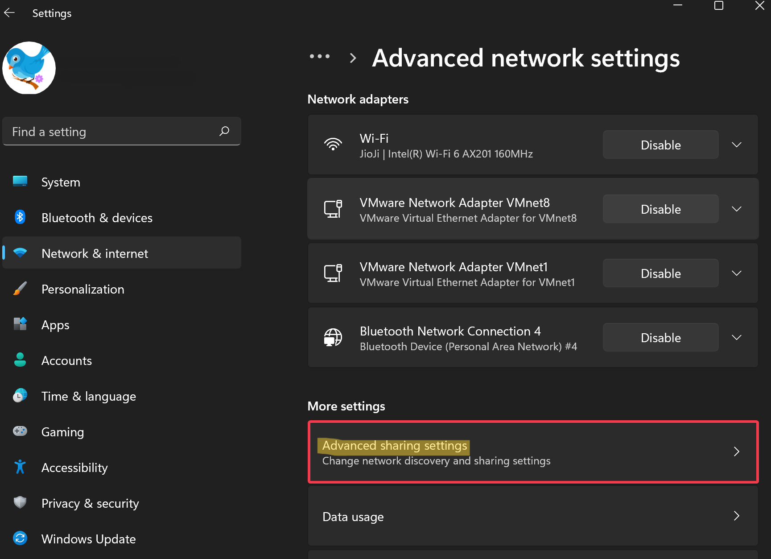Screen dimensions: 771x559
Task: Click the Privacy & security shield icon
Action: (x=20, y=502)
